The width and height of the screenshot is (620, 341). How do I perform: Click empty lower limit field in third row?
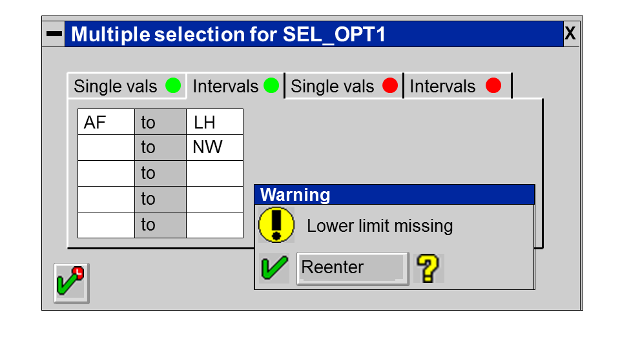106,174
